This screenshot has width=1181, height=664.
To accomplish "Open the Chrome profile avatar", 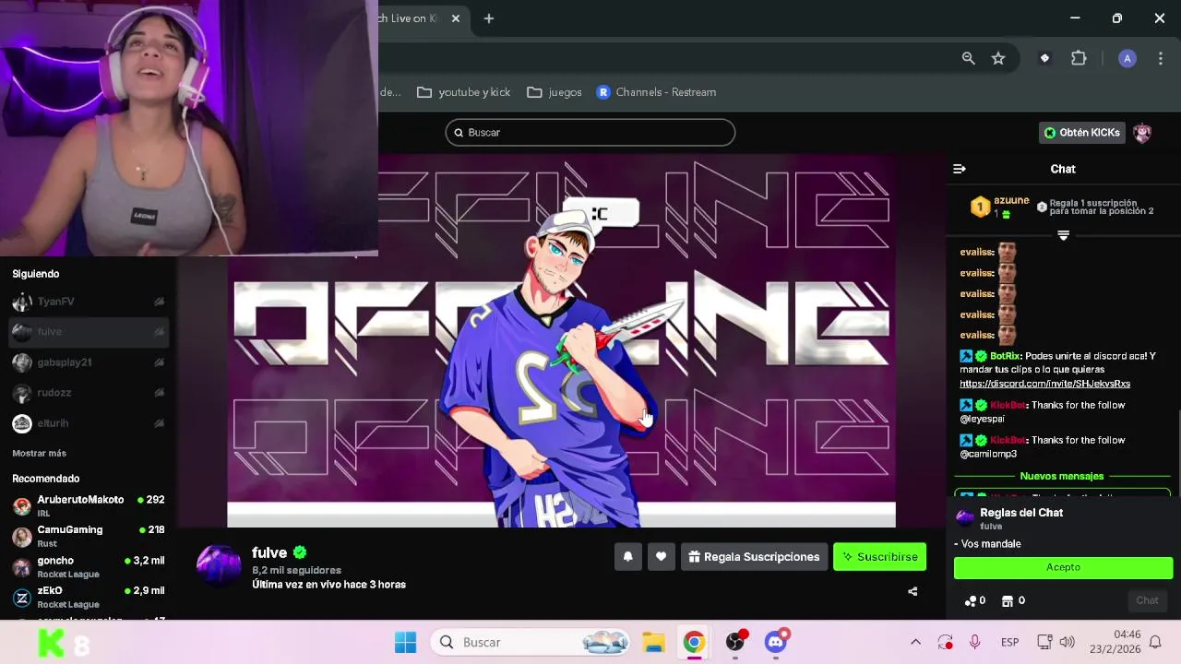I will [1127, 58].
